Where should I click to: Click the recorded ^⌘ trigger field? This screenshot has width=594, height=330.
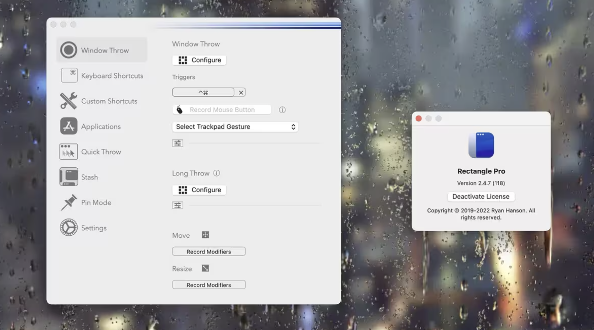203,92
